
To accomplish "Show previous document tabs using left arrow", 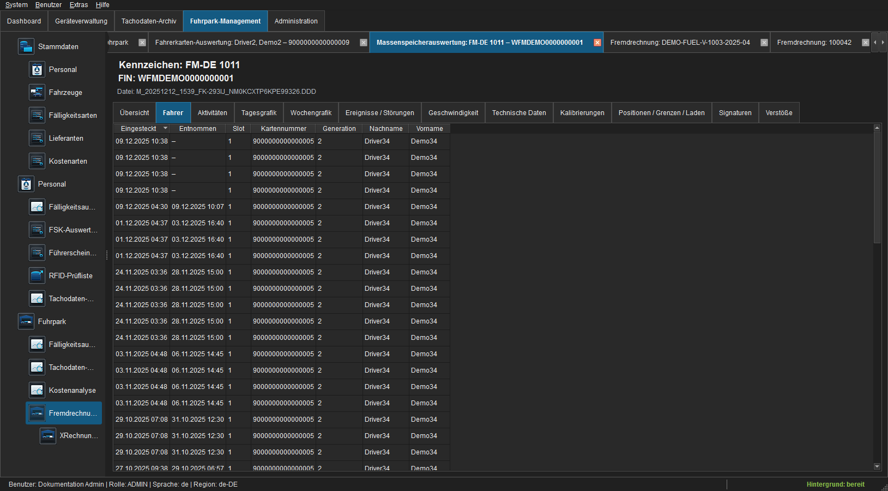I will [x=875, y=42].
